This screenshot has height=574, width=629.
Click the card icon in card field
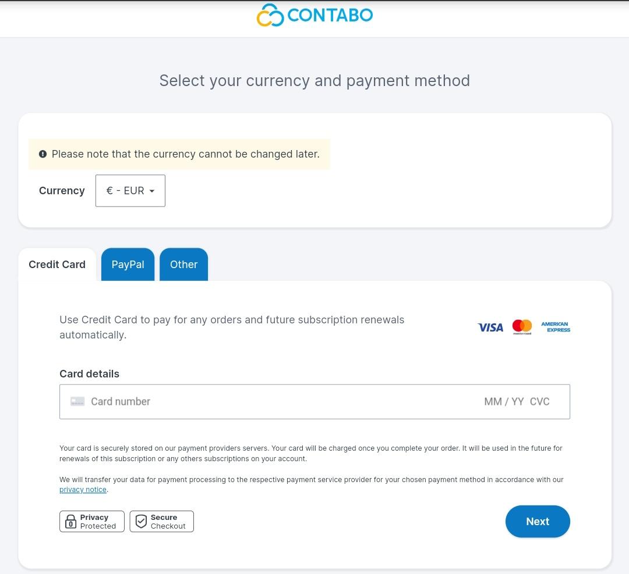(77, 401)
